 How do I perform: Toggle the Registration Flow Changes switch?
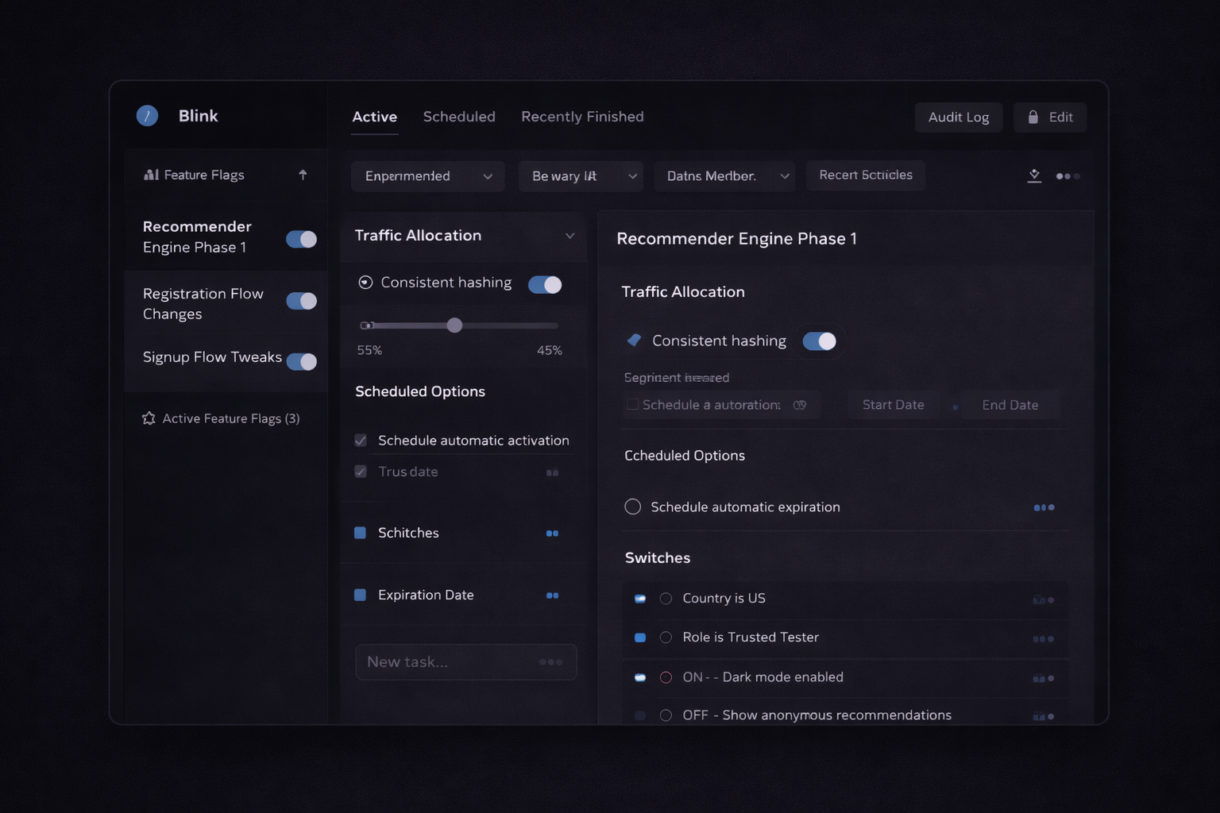click(301, 301)
